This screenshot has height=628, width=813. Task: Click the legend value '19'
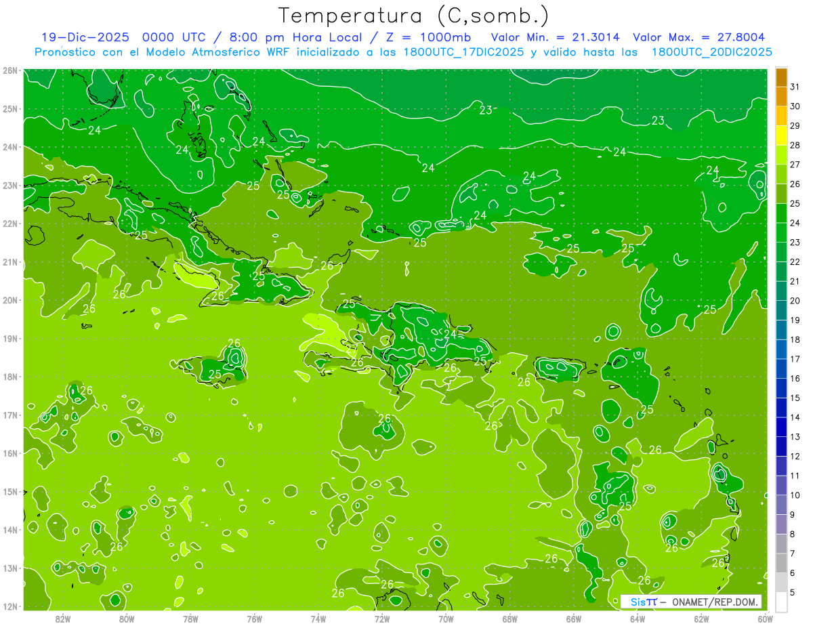[x=795, y=320]
